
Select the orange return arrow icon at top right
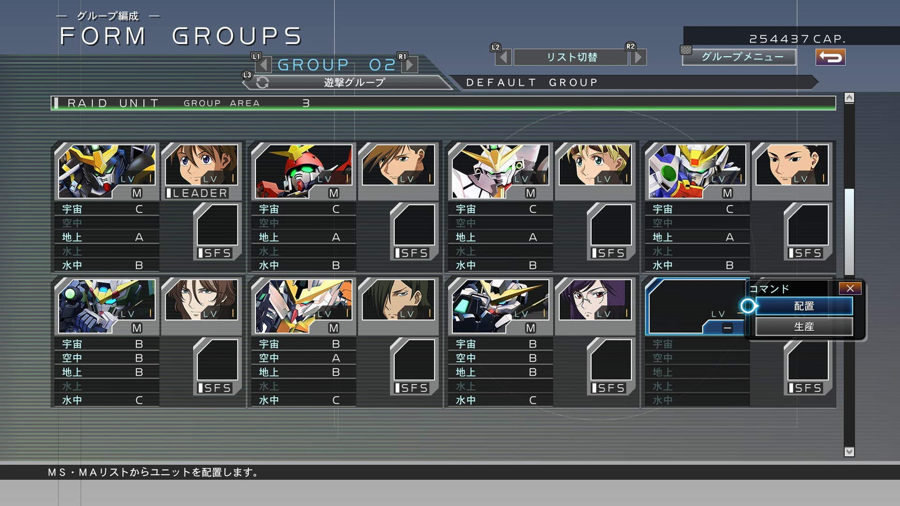click(x=831, y=57)
